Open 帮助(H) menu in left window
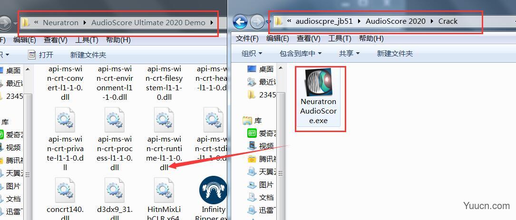The width and height of the screenshot is (516, 220). coord(118,40)
